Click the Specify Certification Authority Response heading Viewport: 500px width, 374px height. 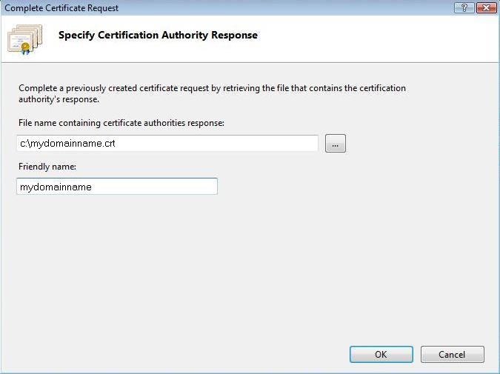coord(158,35)
